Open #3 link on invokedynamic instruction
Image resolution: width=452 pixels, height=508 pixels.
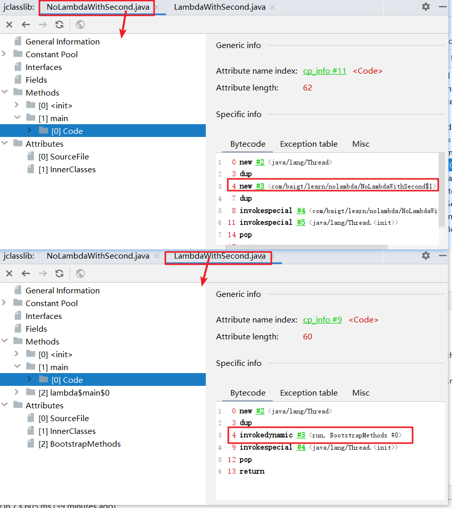click(301, 435)
